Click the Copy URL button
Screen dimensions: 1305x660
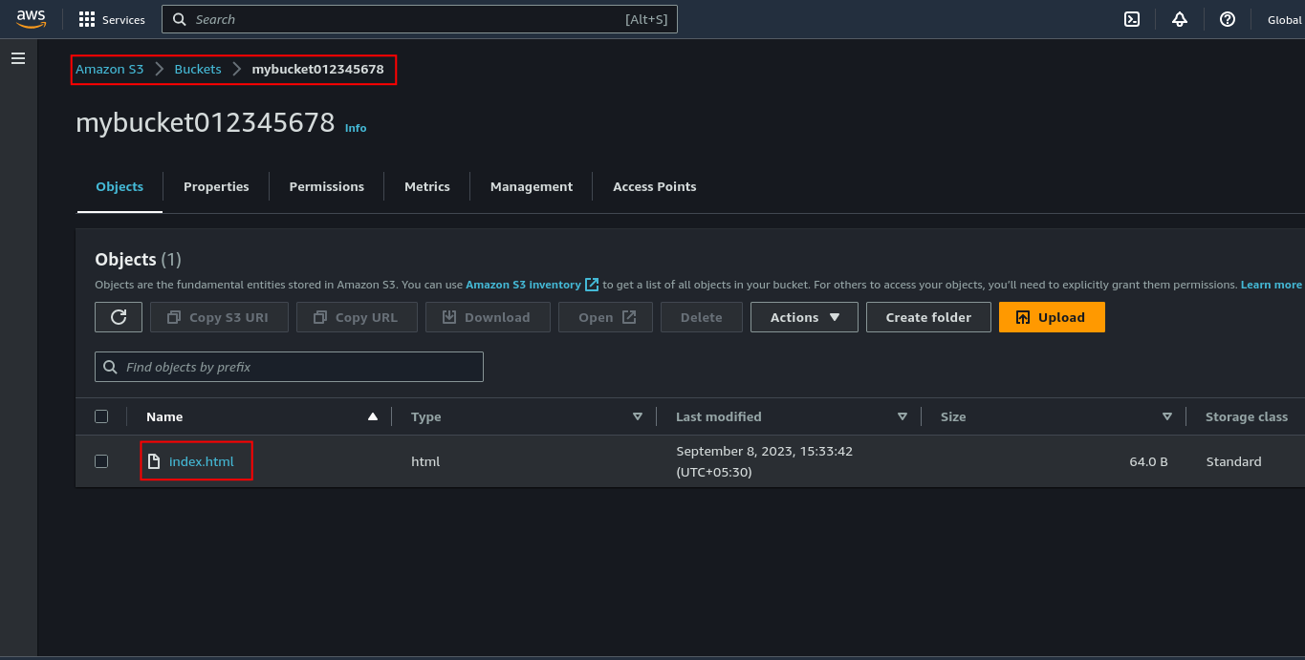pyautogui.click(x=357, y=317)
